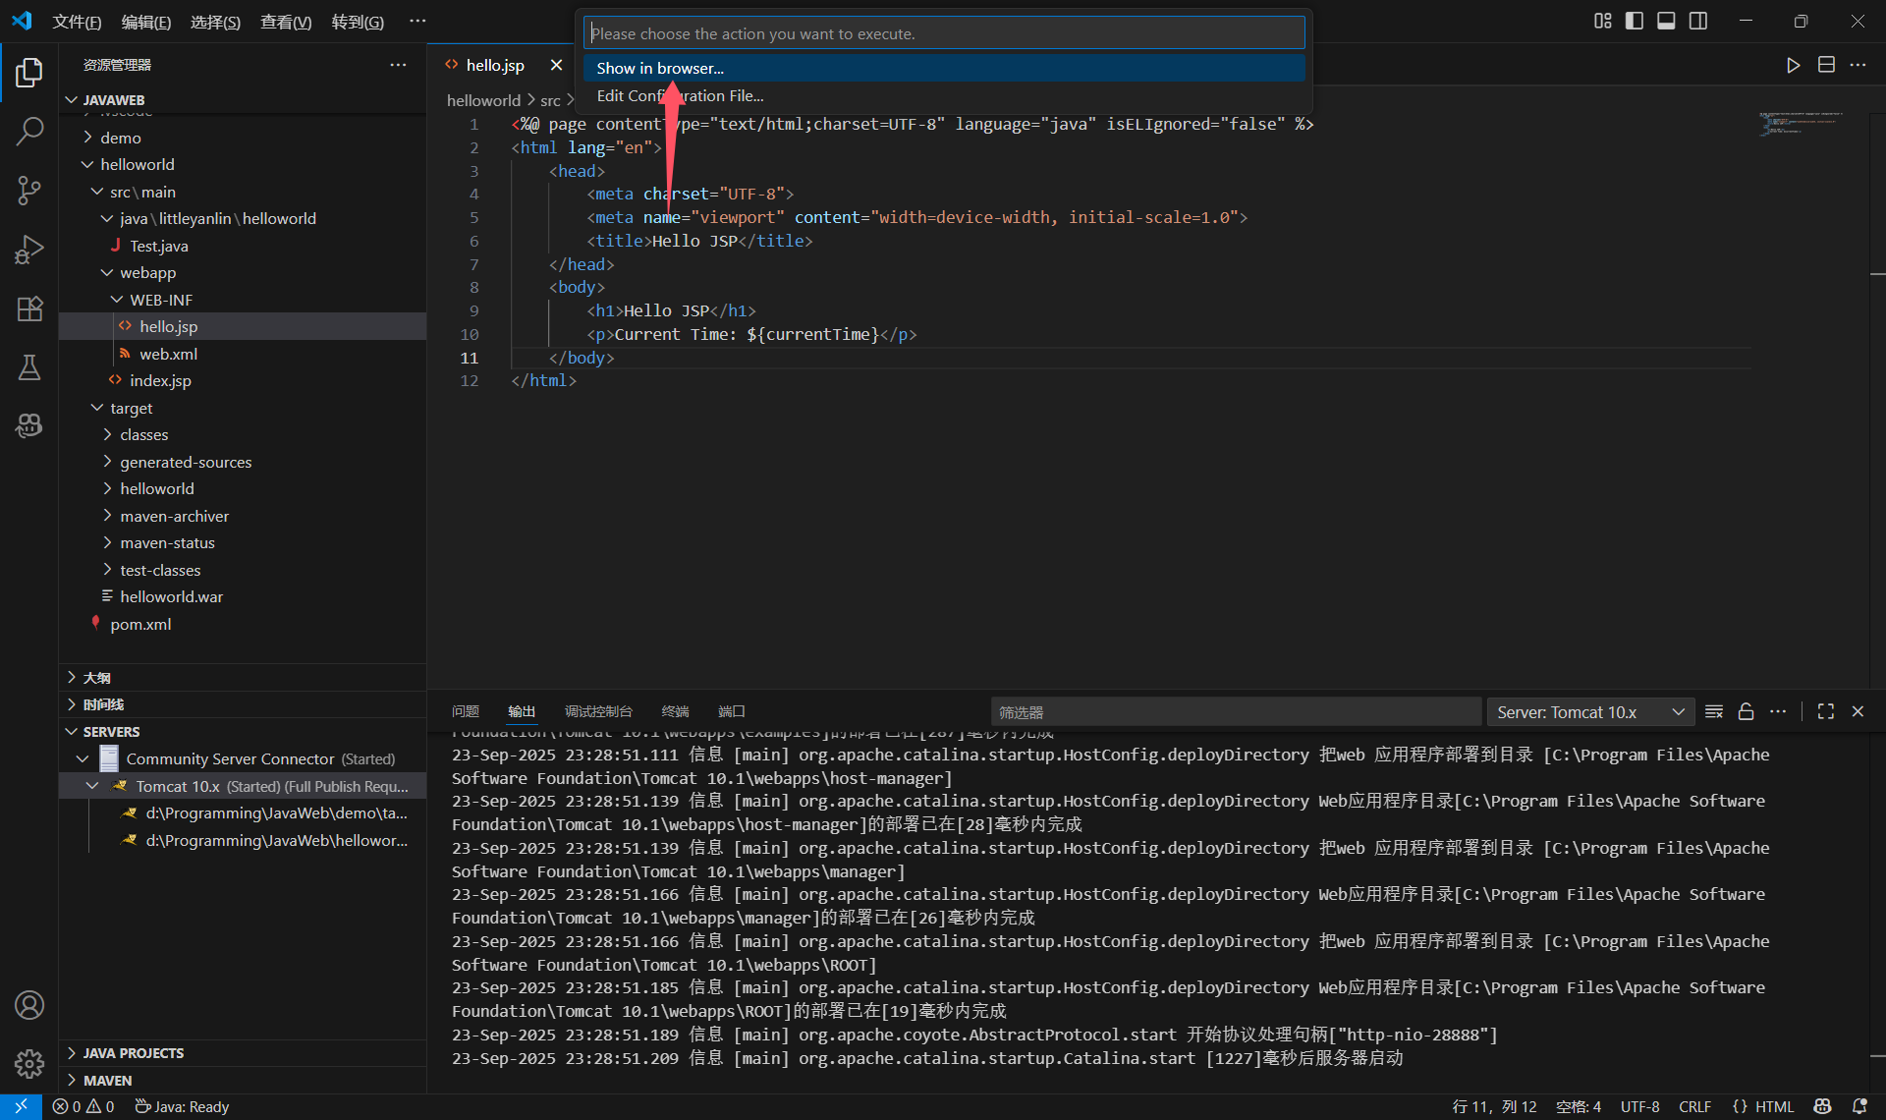Expand the JAVA PROJECTS section
Image resolution: width=1886 pixels, height=1120 pixels.
coord(133,1053)
